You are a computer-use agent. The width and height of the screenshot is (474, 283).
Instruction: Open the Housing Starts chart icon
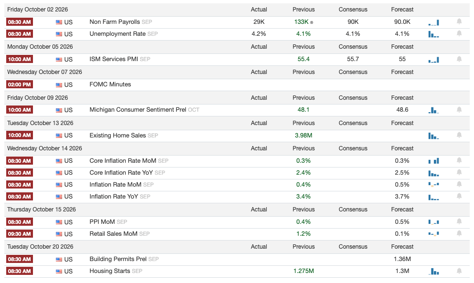(x=433, y=271)
